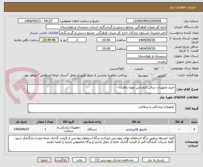This screenshot has width=203, height=167.
Task: Click the remaining days field showing 2
Action: [x=77, y=40]
